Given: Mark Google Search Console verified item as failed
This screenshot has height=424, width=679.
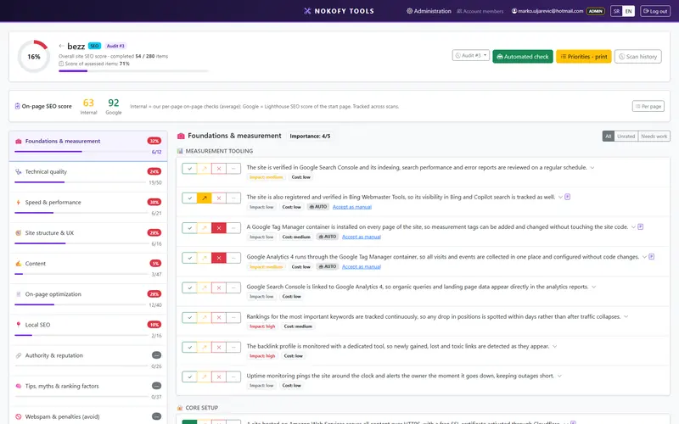Looking at the screenshot, I should click(219, 168).
